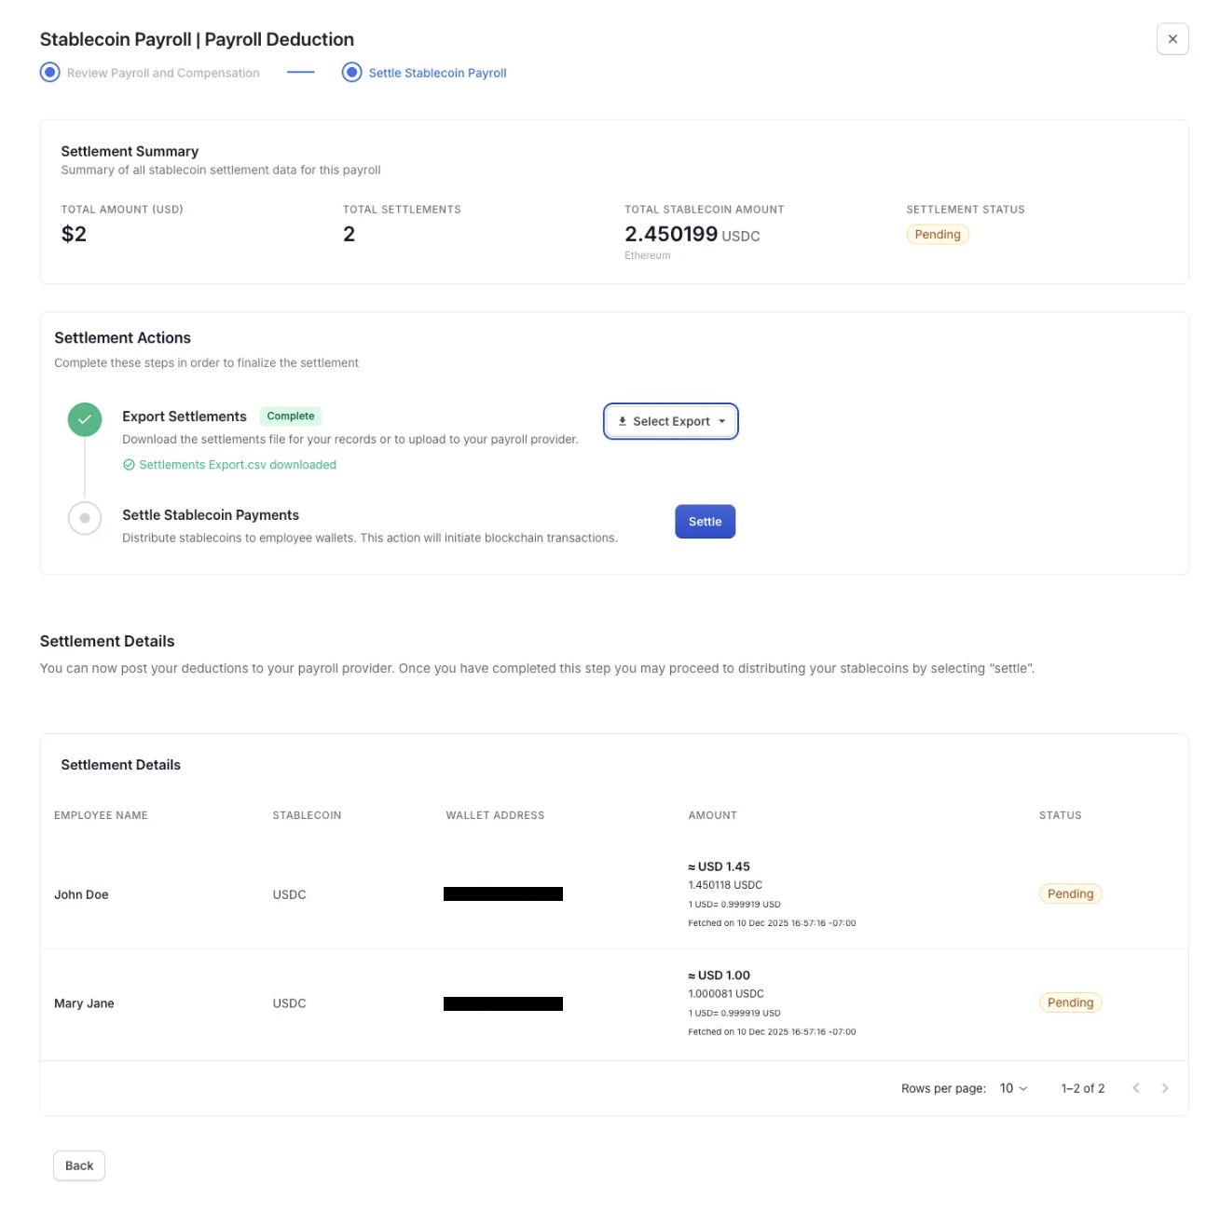Click the green Export Settlements checkmark icon
This screenshot has height=1227, width=1220.
pyautogui.click(x=85, y=419)
